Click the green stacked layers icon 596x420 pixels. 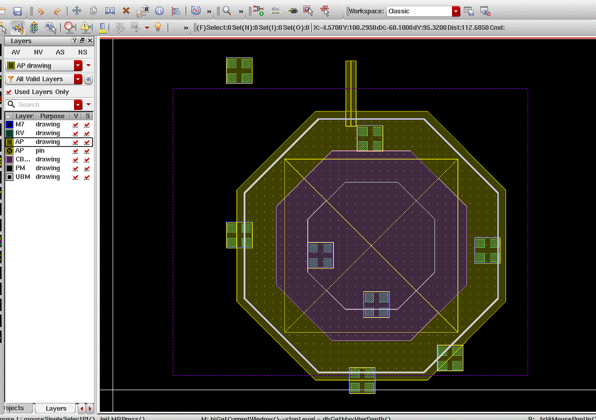tap(34, 27)
